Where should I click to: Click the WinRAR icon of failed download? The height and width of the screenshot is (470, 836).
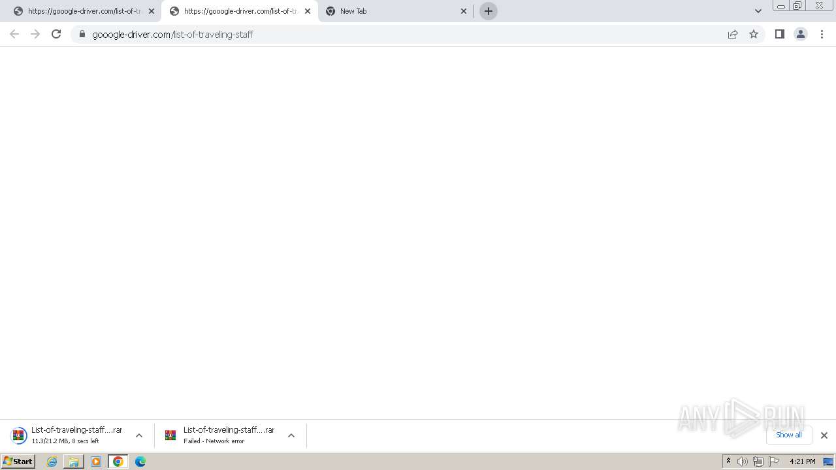(x=170, y=435)
